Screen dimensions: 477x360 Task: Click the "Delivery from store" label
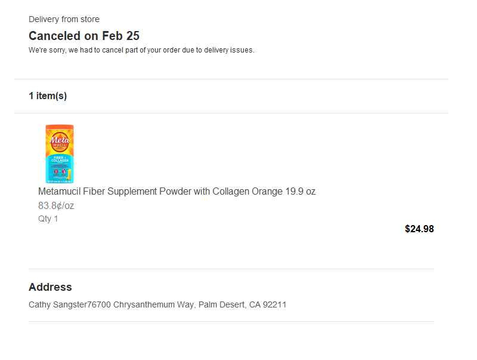tap(64, 19)
